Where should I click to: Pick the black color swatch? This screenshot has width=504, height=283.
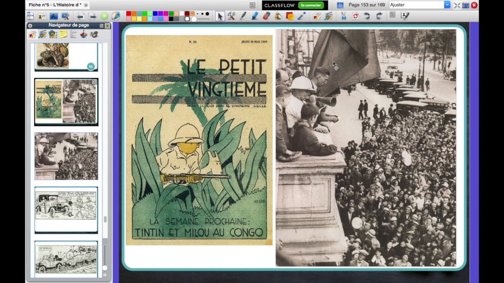(x=171, y=18)
